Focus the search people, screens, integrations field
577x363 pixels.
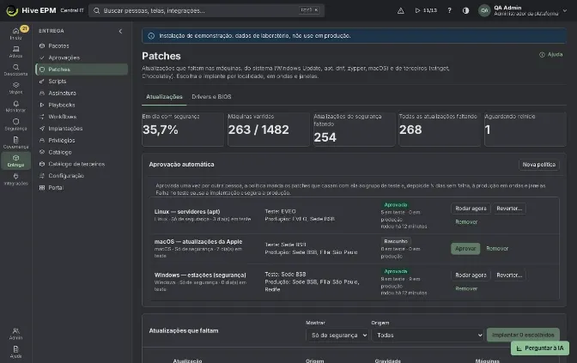pyautogui.click(x=206, y=10)
